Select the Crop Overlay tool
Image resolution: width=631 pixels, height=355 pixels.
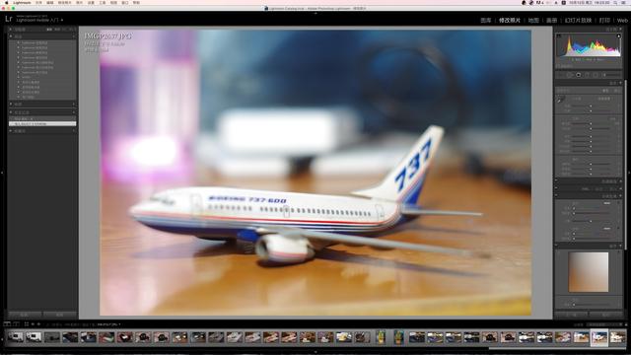(x=569, y=75)
